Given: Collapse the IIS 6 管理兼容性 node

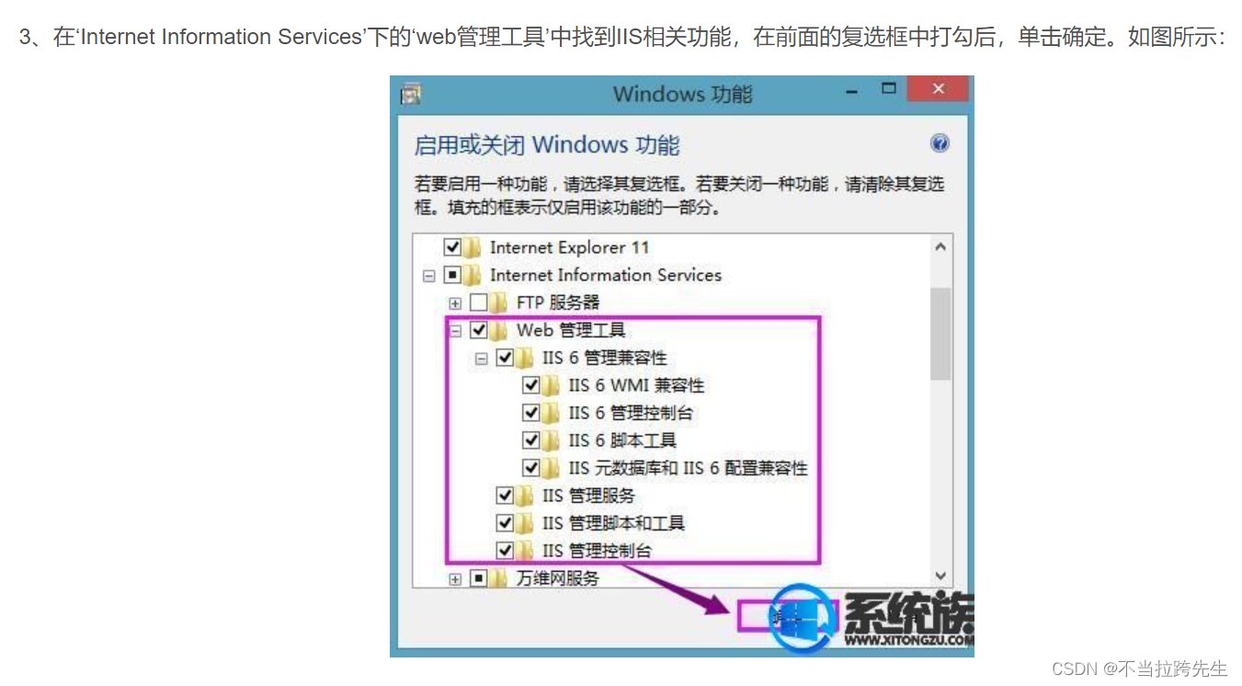Looking at the screenshot, I should (481, 359).
